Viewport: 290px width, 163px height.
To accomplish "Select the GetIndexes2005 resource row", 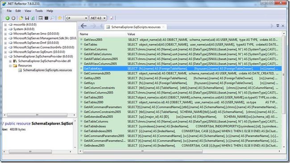I will pos(181,145).
